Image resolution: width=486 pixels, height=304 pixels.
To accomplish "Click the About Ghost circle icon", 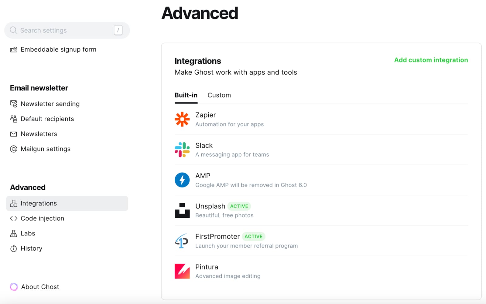I will click(x=14, y=287).
